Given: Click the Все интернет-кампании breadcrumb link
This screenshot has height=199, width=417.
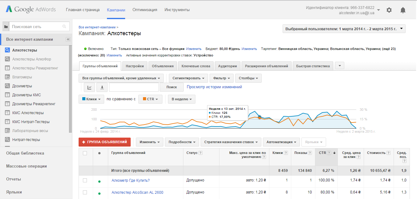Looking at the screenshot, I should tap(97, 27).
